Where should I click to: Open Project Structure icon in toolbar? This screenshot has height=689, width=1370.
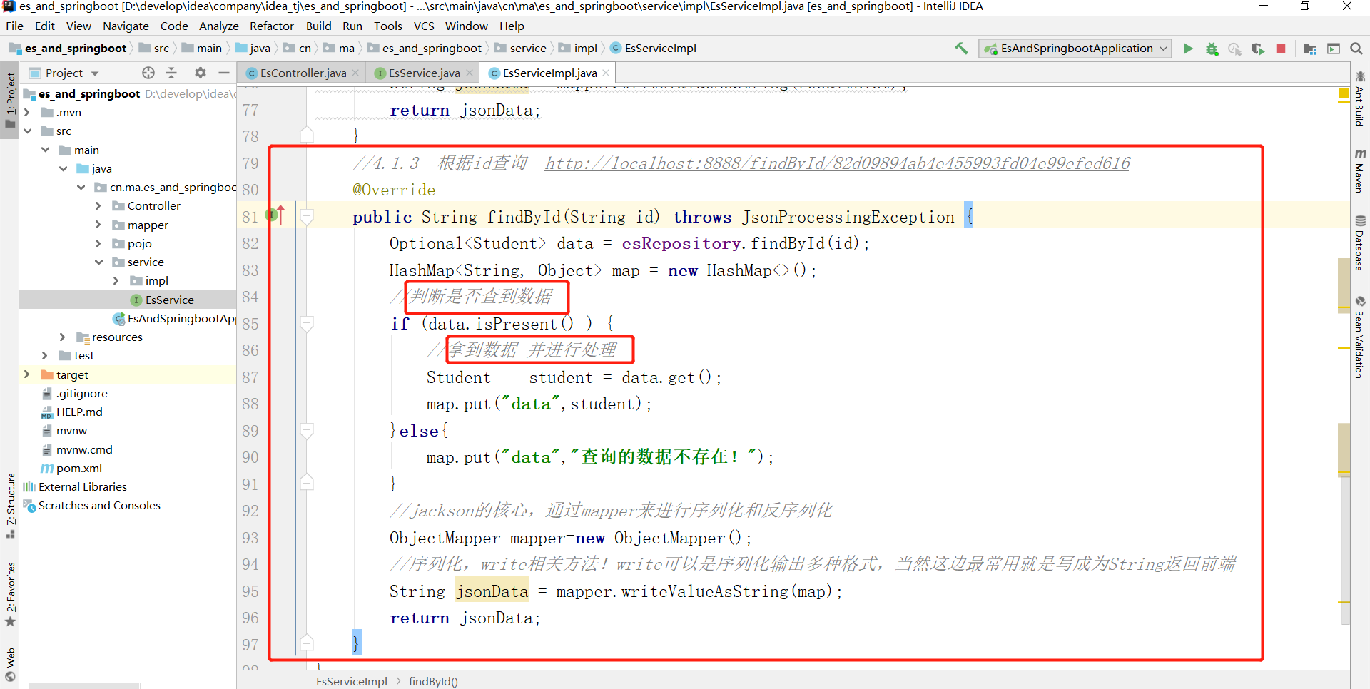[1310, 49]
